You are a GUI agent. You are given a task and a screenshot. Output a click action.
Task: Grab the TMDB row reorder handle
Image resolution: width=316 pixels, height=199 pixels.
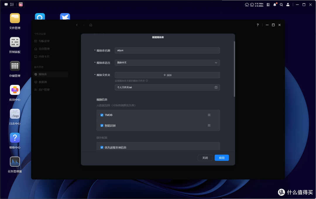tap(209, 115)
